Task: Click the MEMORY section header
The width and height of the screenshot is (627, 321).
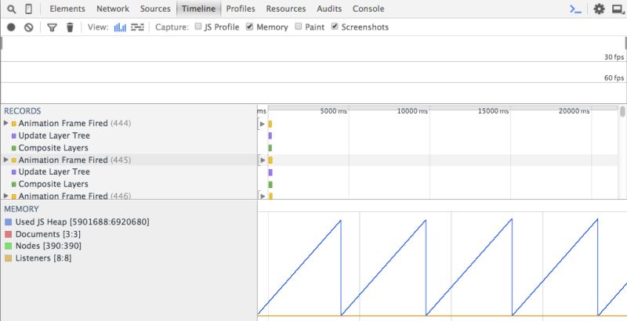Action: click(21, 209)
